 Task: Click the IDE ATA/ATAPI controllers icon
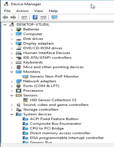click(x=19, y=58)
